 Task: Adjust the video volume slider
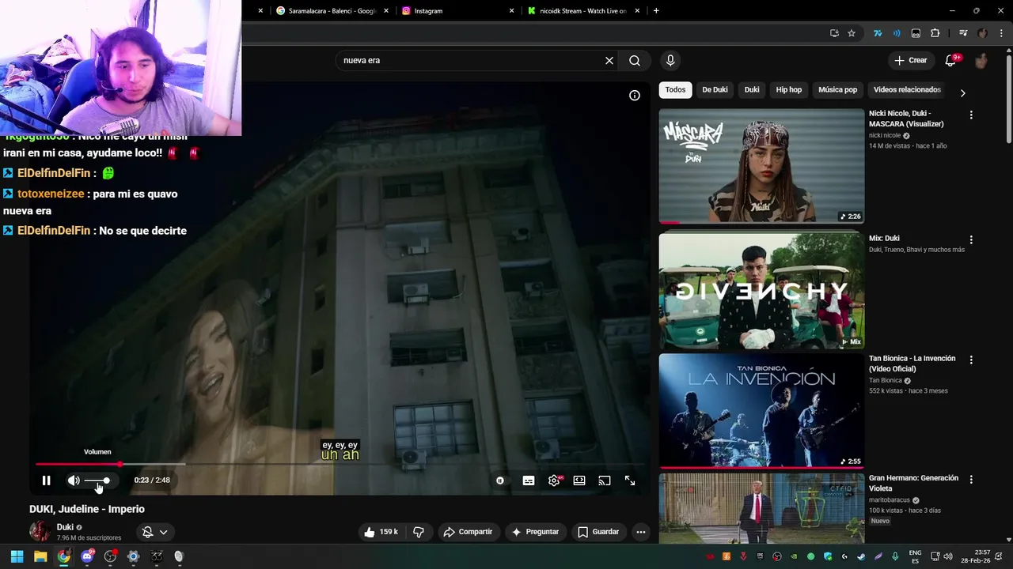(97, 480)
